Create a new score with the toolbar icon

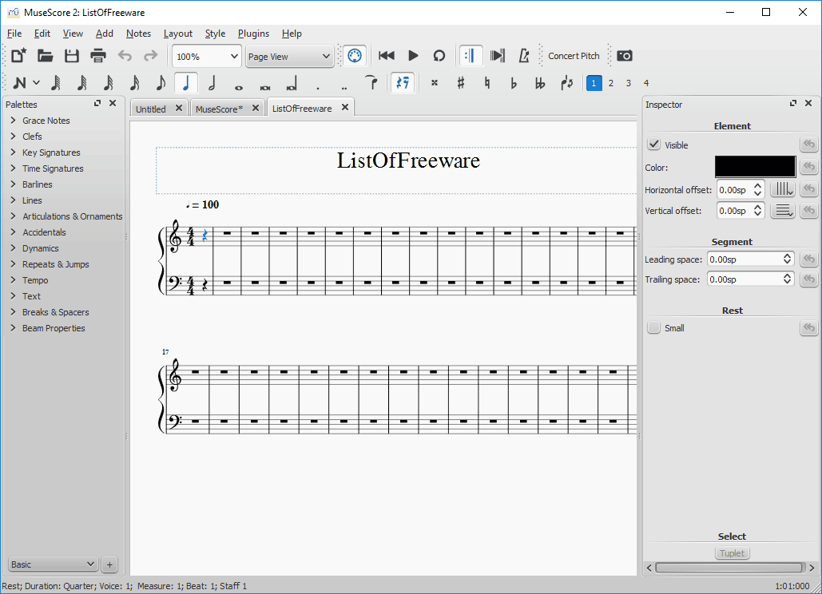(19, 56)
